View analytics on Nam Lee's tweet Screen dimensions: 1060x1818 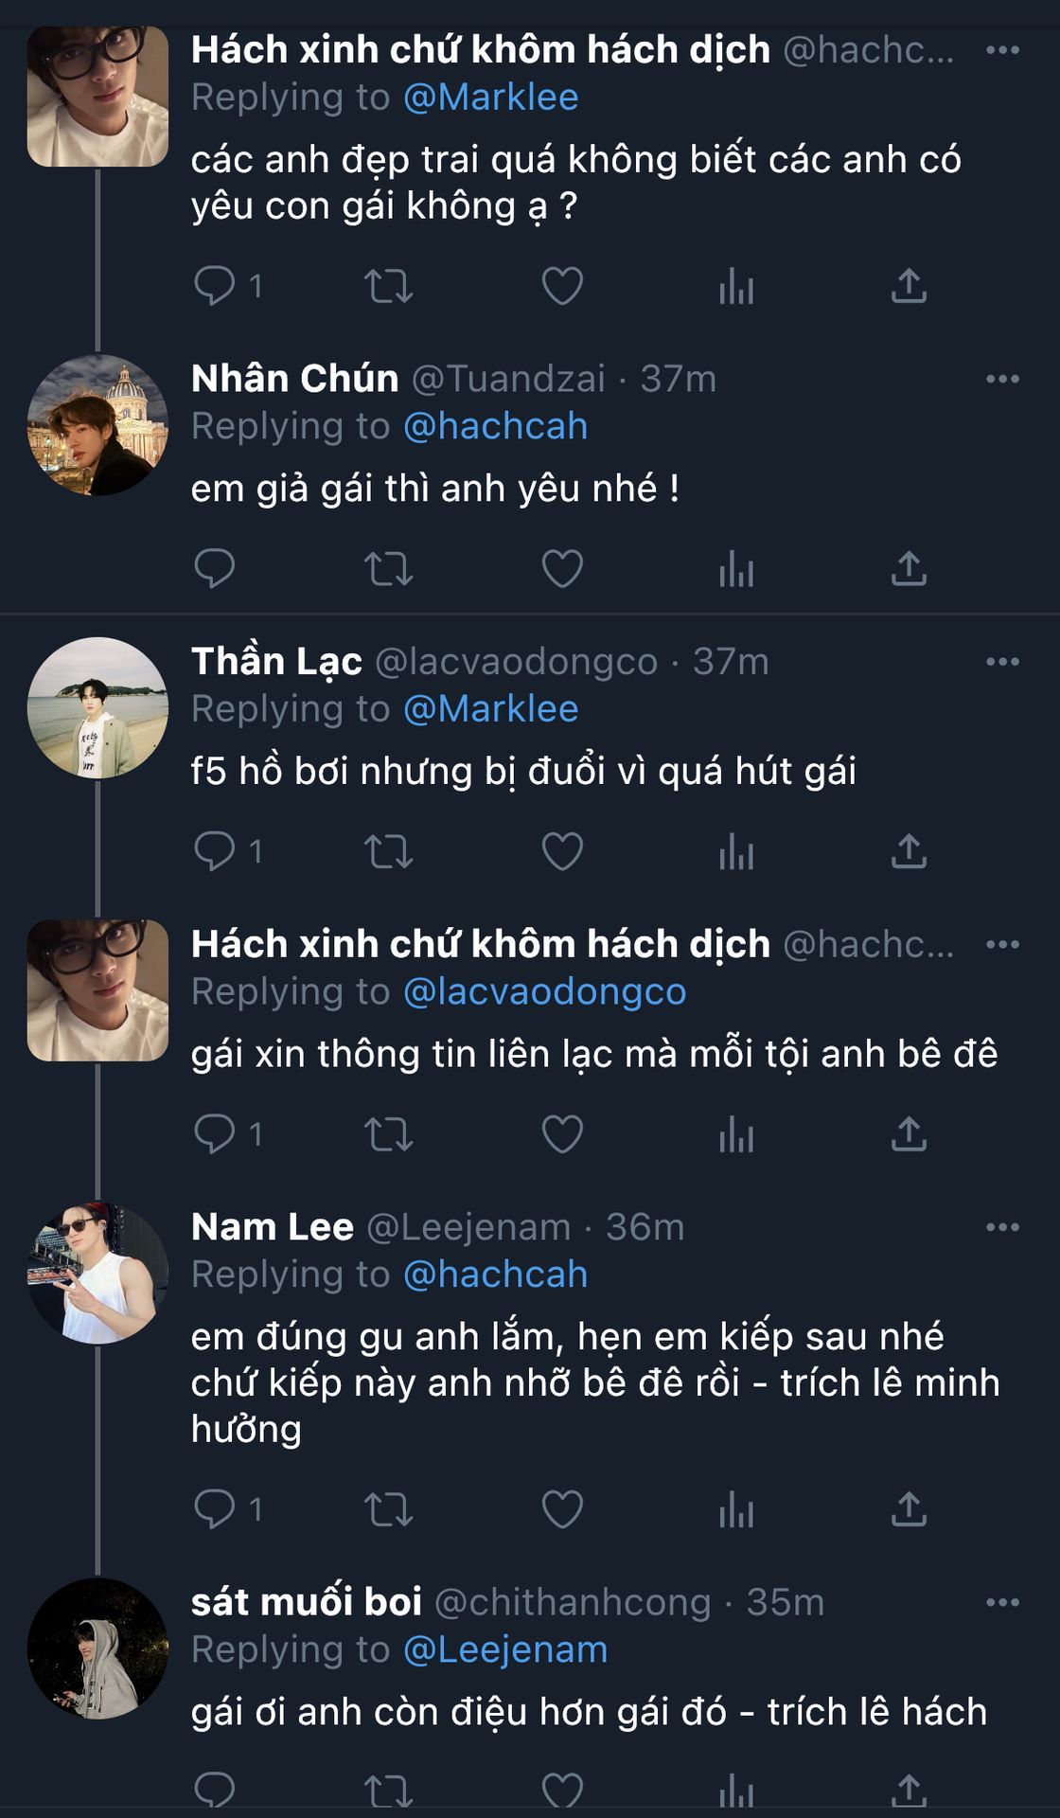pos(735,1509)
